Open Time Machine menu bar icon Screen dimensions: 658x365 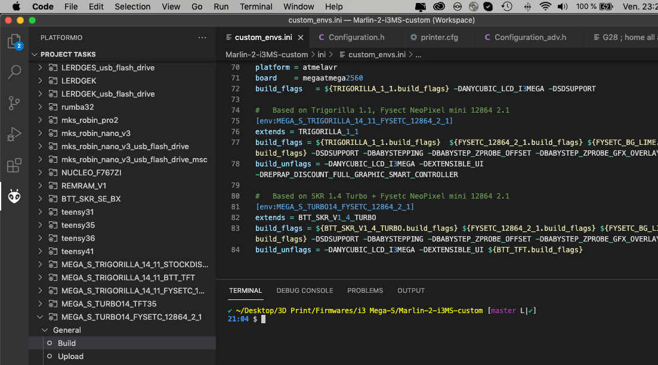click(507, 7)
